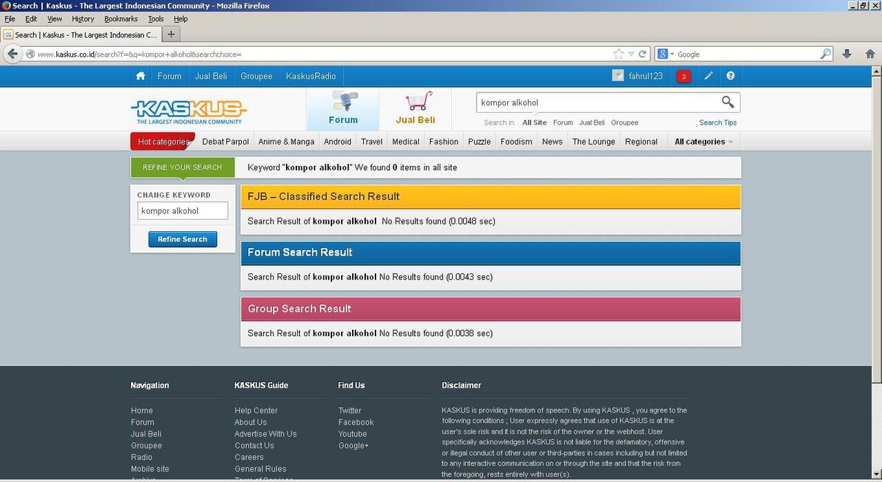
Task: Click the KASKUS logo
Action: 189,111
